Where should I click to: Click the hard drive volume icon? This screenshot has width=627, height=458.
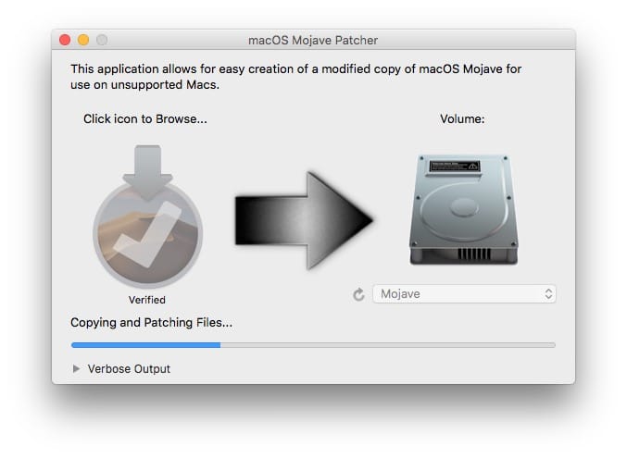(x=464, y=209)
